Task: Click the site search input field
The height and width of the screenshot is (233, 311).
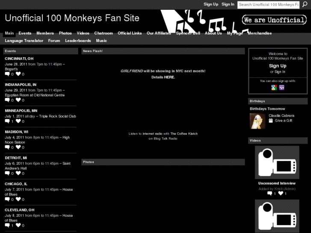Action: (268, 5)
